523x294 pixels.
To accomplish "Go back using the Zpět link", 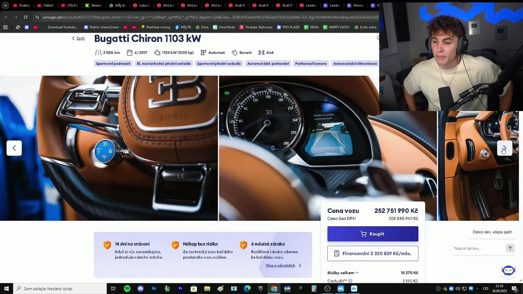I will pos(78,38).
